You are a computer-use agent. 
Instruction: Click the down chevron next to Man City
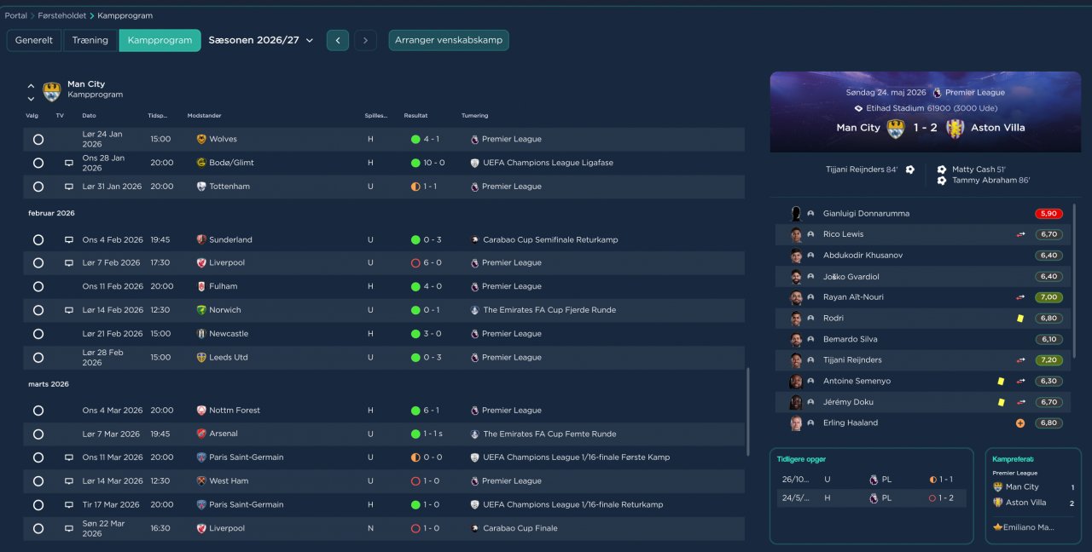31,99
